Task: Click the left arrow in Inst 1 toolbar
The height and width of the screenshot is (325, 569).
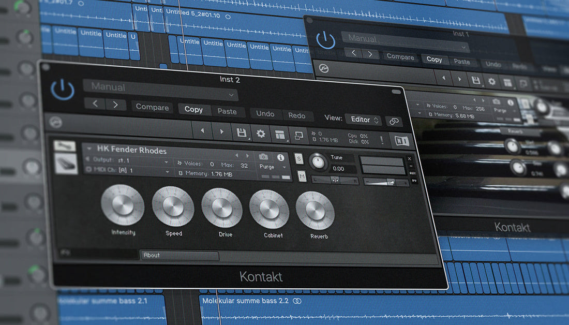Action: point(443,78)
